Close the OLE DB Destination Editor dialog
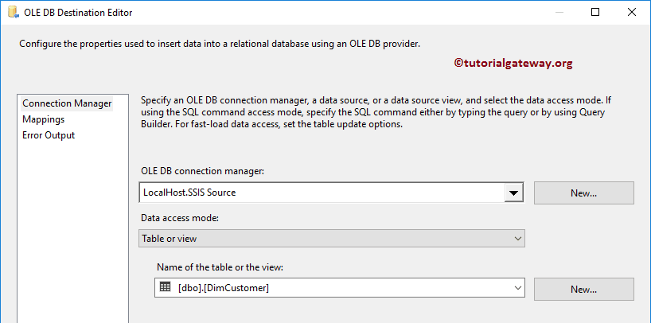This screenshot has width=651, height=323. (632, 13)
